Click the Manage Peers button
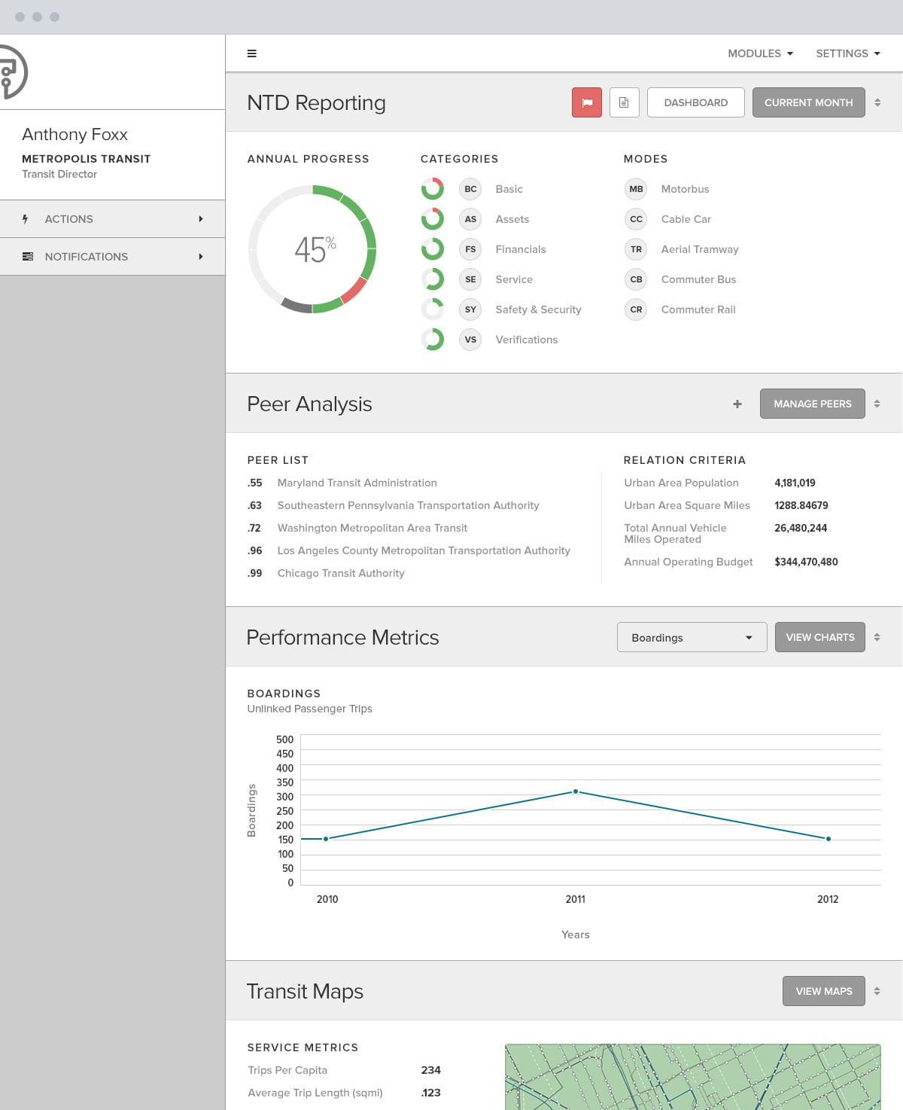The height and width of the screenshot is (1110, 903). (x=813, y=404)
